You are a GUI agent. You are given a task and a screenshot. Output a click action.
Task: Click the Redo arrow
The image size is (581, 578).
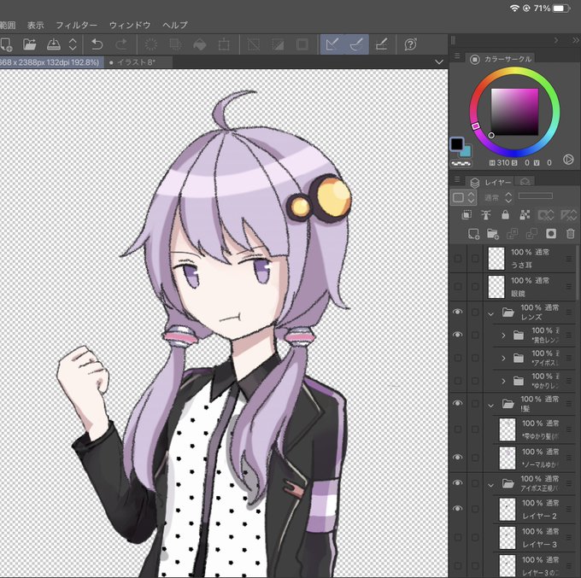[x=121, y=44]
